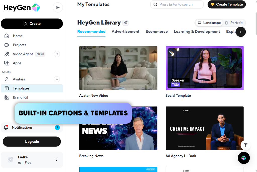257x172 pixels.
Task: Switch to Landscape orientation
Action: pyautogui.click(x=209, y=23)
